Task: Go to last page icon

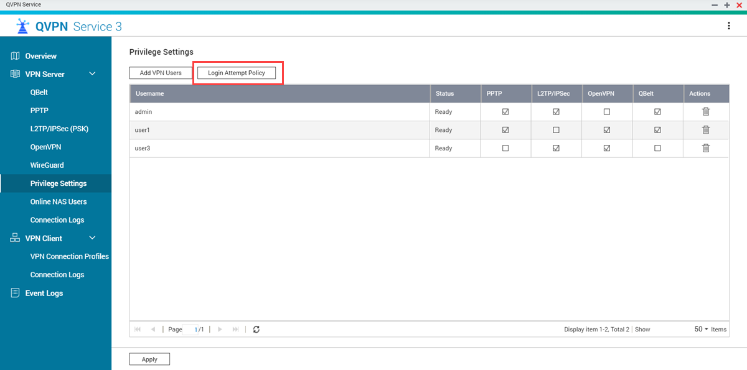Action: click(235, 329)
